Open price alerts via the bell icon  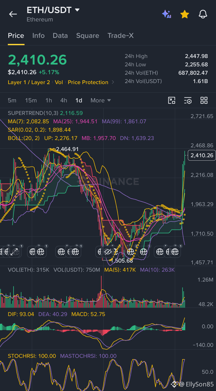203,14
